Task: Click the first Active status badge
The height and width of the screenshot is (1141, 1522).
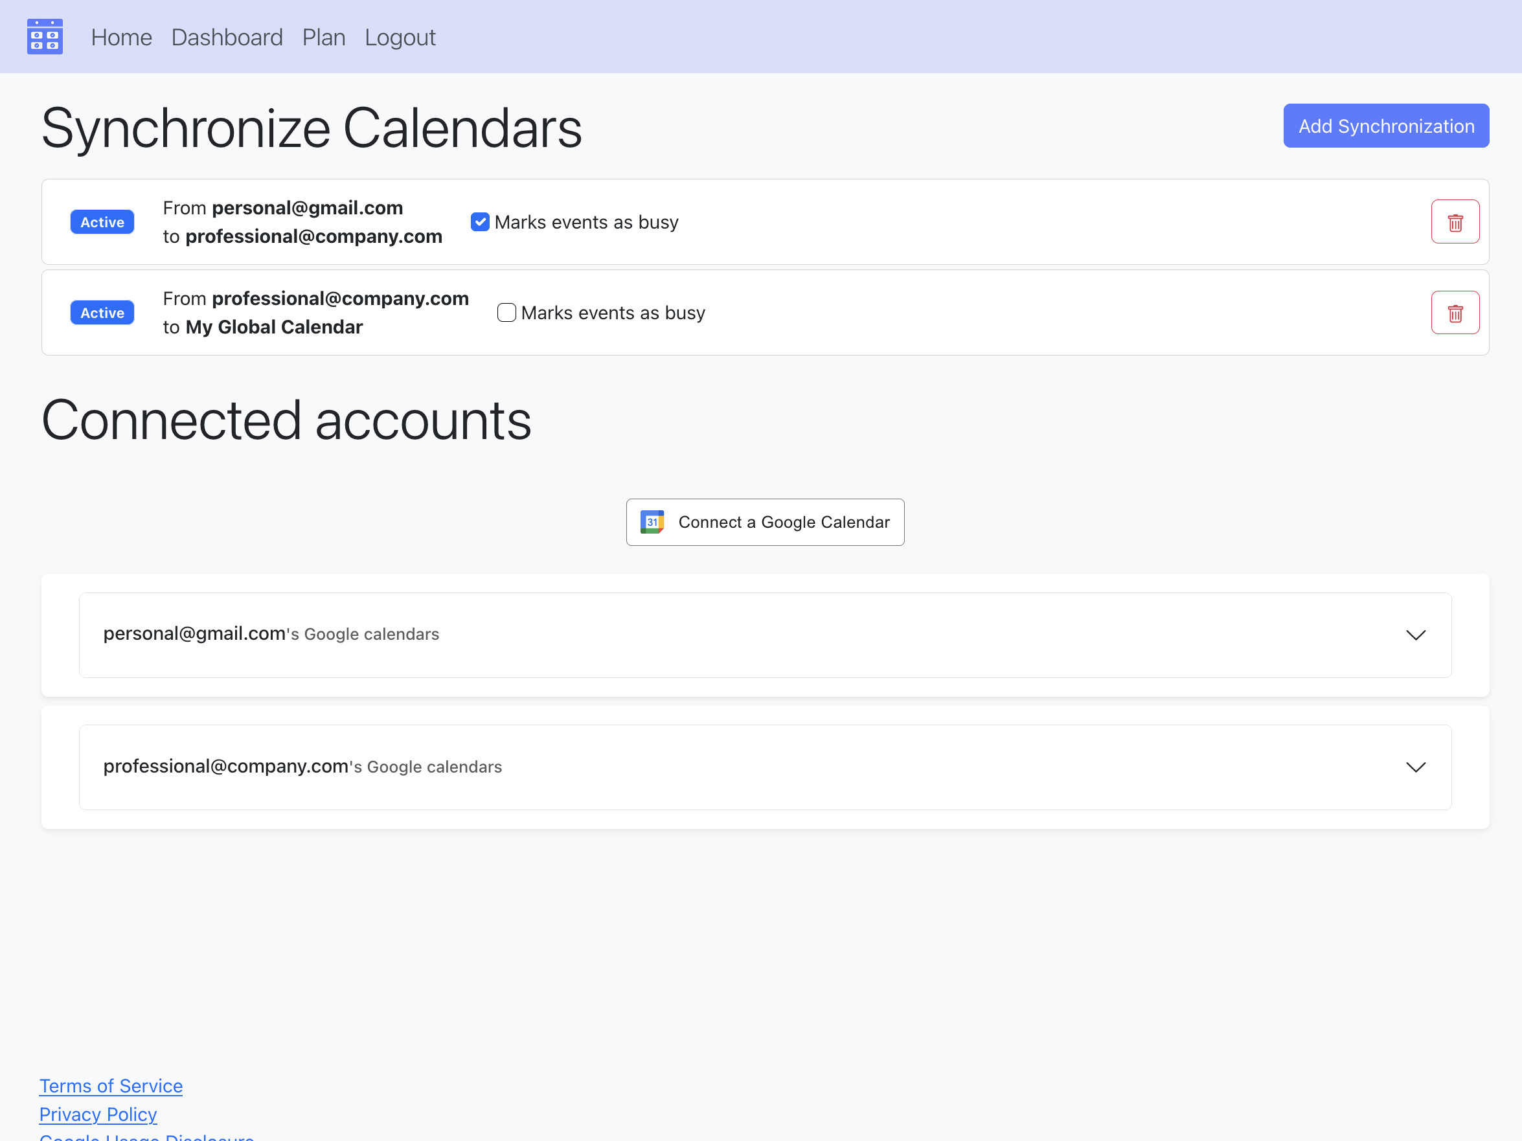Action: (x=102, y=222)
